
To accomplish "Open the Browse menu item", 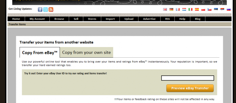I will 59,19.
